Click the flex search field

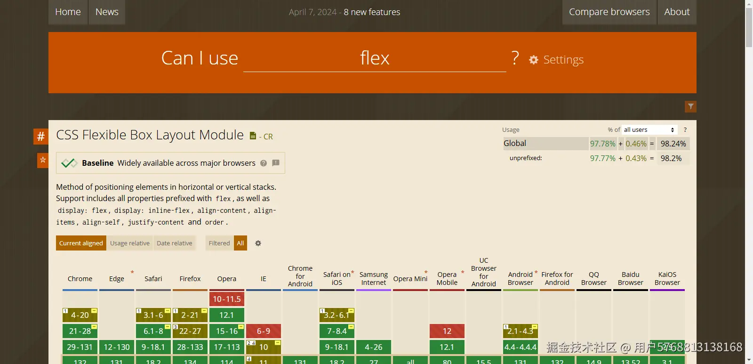[375, 58]
